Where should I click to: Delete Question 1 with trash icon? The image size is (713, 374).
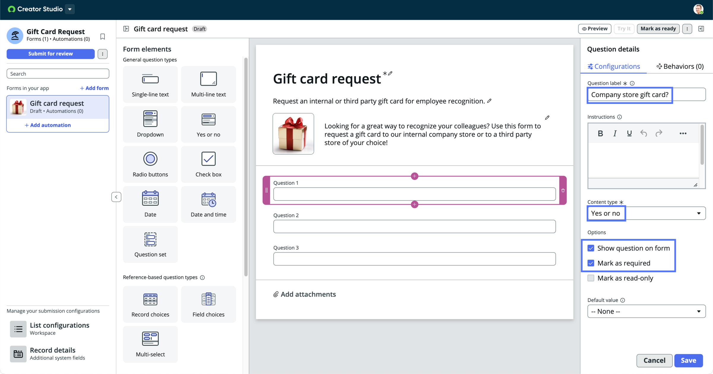click(563, 190)
